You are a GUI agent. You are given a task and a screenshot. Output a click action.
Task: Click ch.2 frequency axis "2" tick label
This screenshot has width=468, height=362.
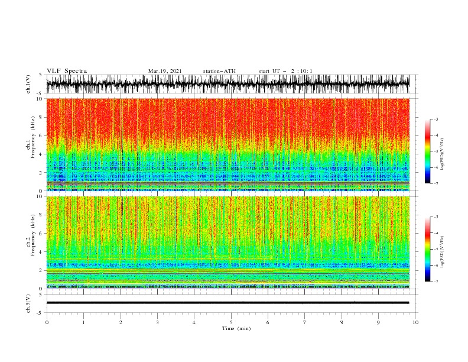point(41,270)
